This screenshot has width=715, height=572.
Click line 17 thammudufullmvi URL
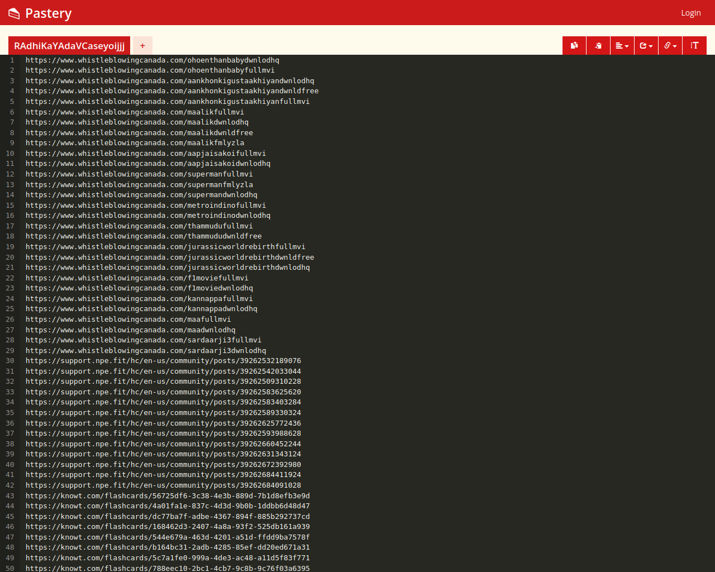(139, 226)
